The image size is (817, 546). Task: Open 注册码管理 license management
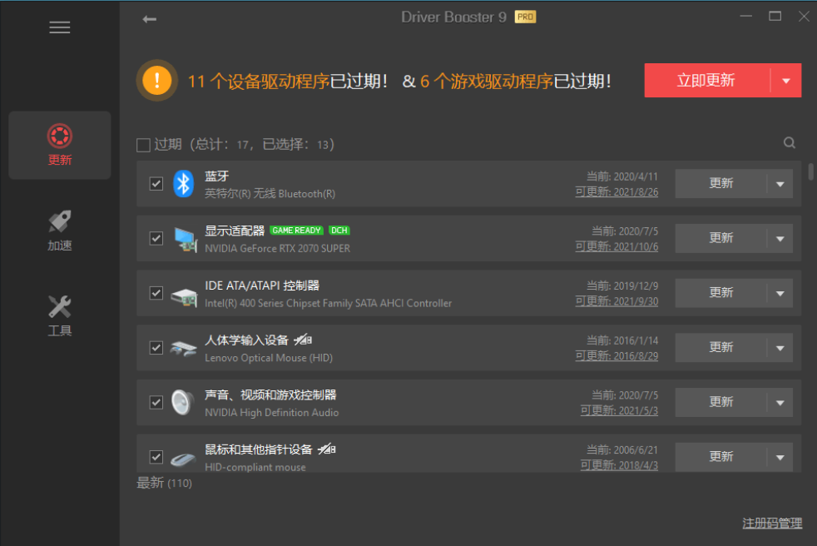point(771,523)
